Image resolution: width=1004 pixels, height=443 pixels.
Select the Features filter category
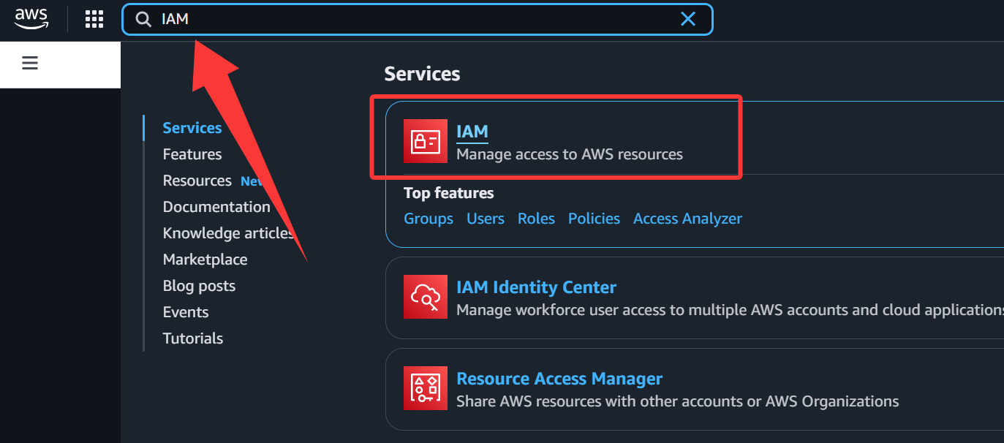coord(192,154)
